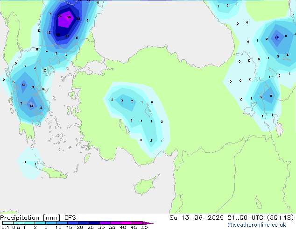
Task: Click the 0.5–1 mm legend color swatch
Action: (x=19, y=223)
